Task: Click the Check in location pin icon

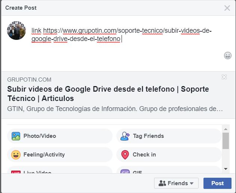Action: pyautogui.click(x=125, y=155)
